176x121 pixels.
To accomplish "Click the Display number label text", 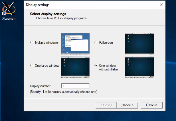I will (x=40, y=86).
